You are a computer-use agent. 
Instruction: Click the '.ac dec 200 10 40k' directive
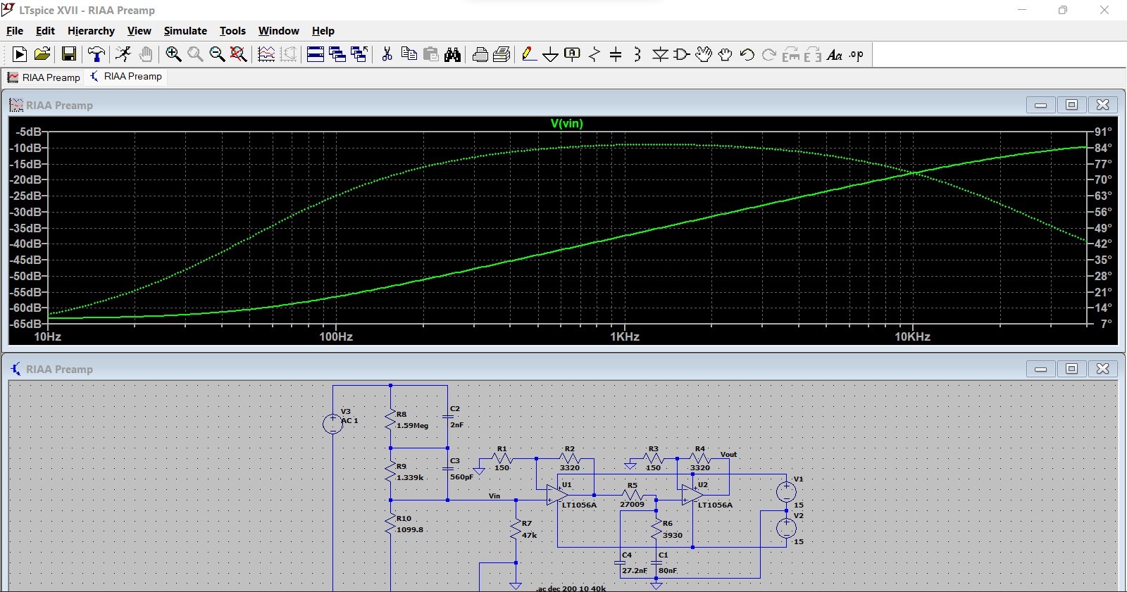click(x=571, y=588)
